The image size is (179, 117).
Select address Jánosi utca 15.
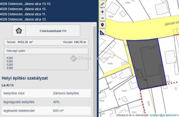tap(23, 9)
